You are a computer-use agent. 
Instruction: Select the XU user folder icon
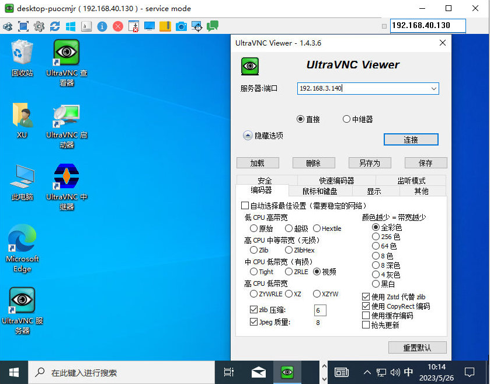(22, 121)
